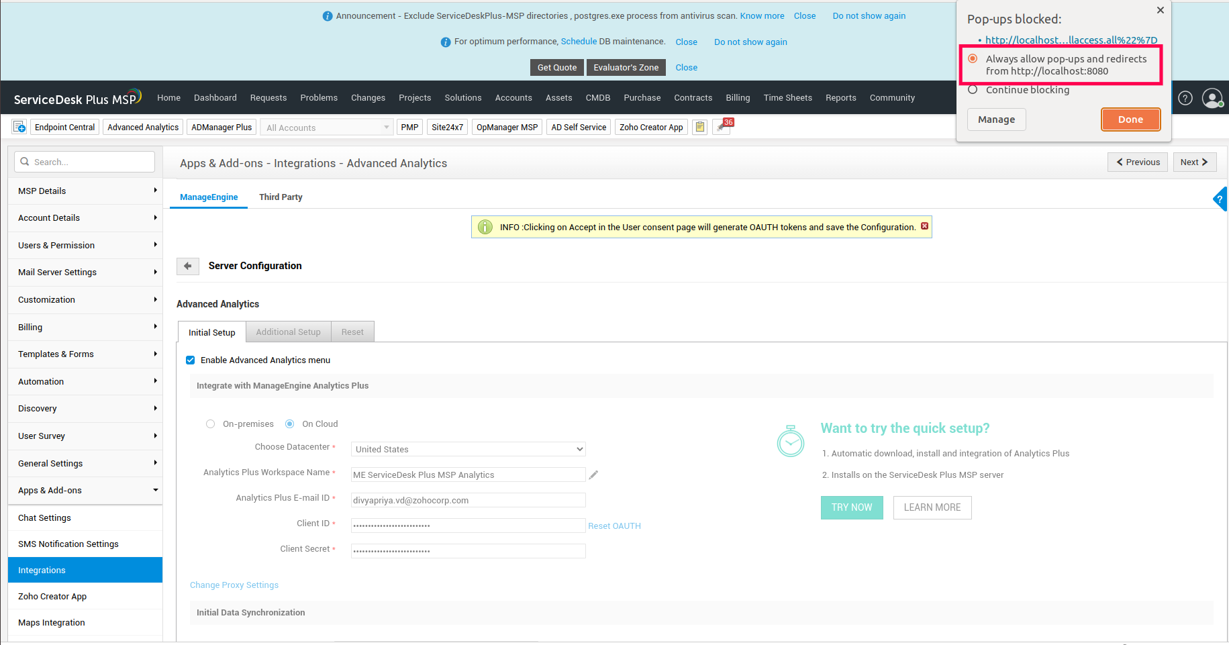Expand Account Details sidebar section
The height and width of the screenshot is (645, 1229).
[x=85, y=218]
